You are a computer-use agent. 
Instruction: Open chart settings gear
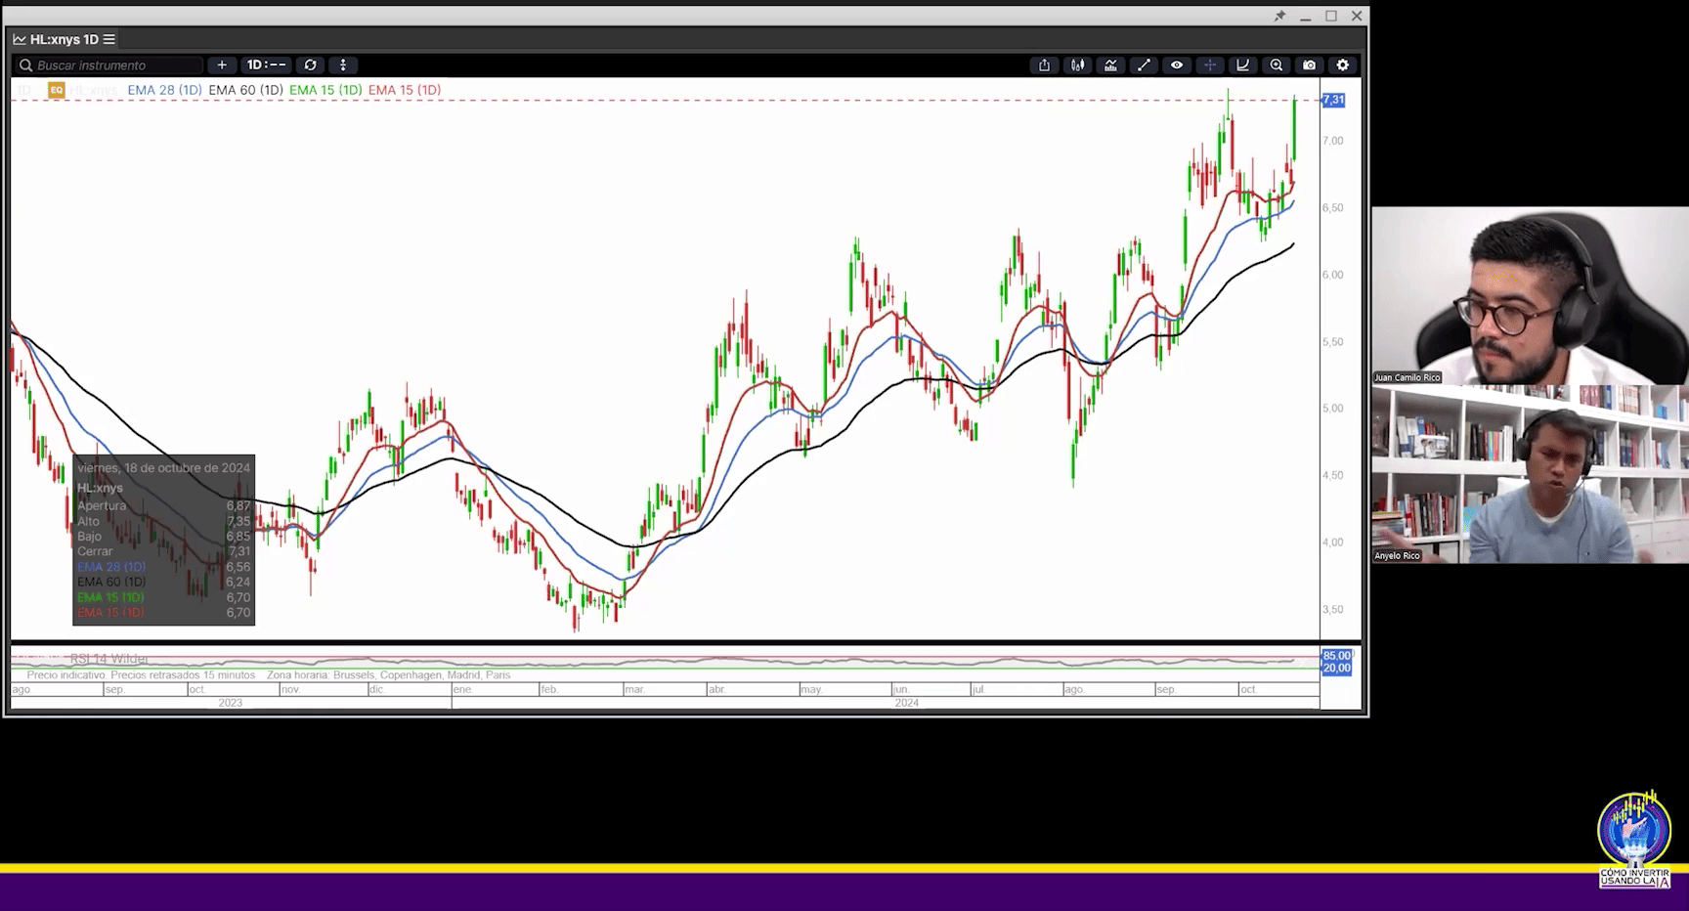pos(1342,65)
